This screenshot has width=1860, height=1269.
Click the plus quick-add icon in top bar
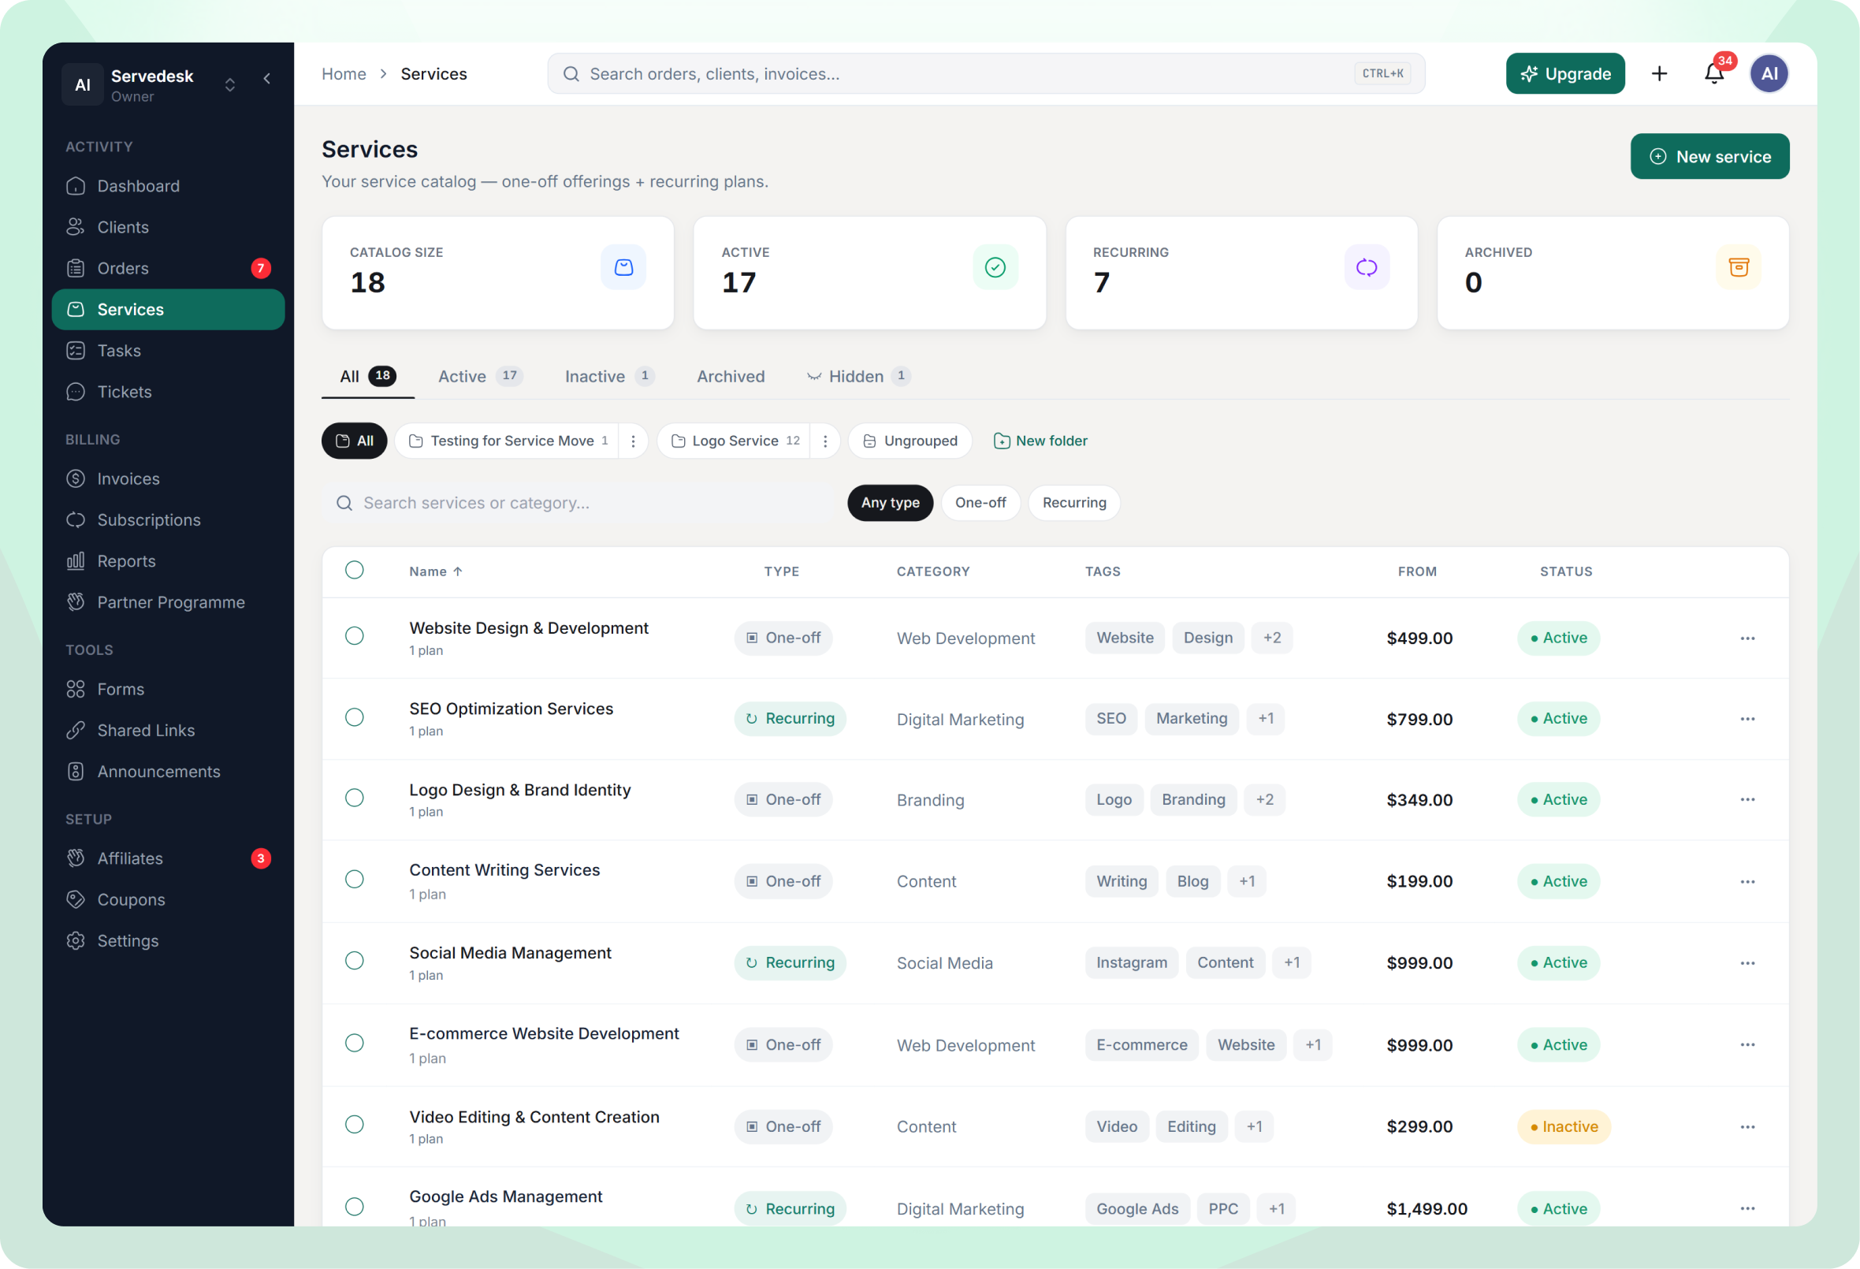[x=1659, y=73]
